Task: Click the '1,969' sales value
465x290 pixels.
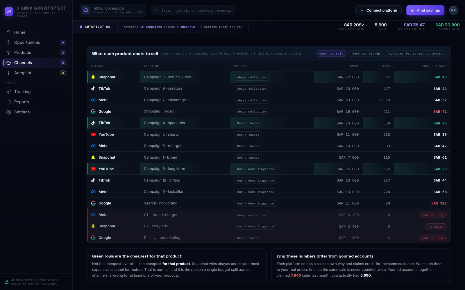Action: [x=384, y=100]
